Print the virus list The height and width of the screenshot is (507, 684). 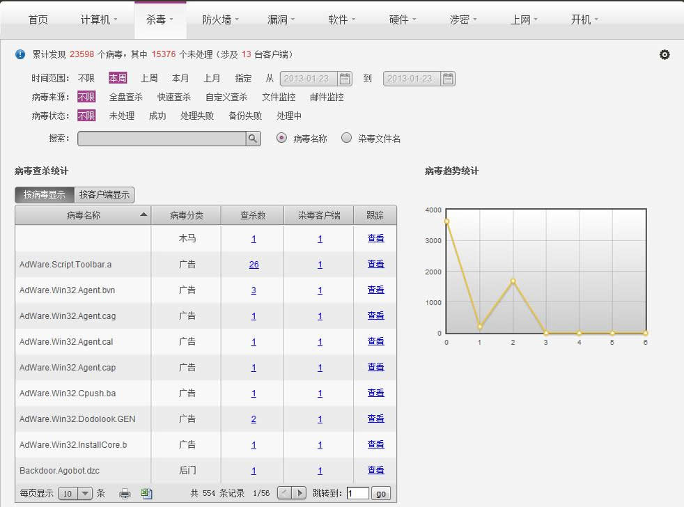point(125,494)
